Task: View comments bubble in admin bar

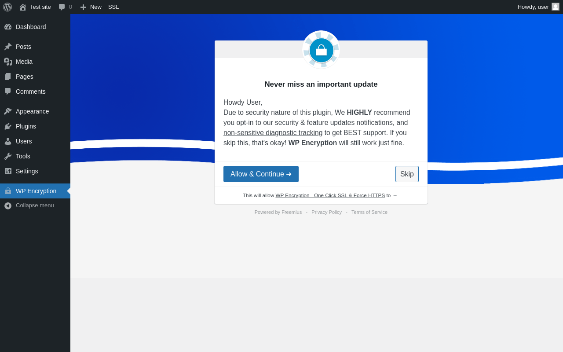Action: tap(65, 7)
